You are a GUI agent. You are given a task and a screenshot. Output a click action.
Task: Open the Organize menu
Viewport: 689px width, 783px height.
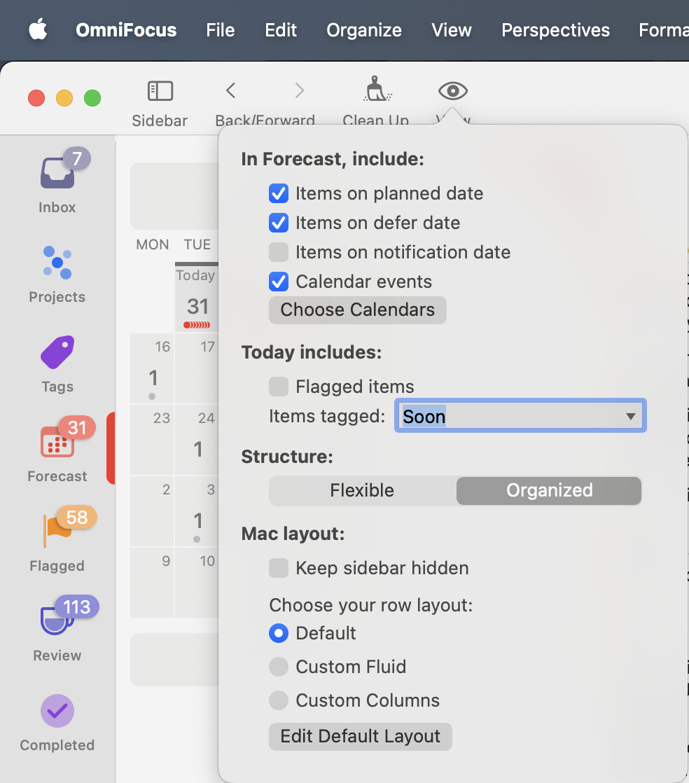tap(364, 30)
